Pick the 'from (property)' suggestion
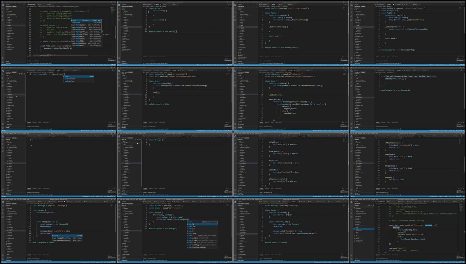Screen dimensions: 466x264 click(x=86, y=20)
